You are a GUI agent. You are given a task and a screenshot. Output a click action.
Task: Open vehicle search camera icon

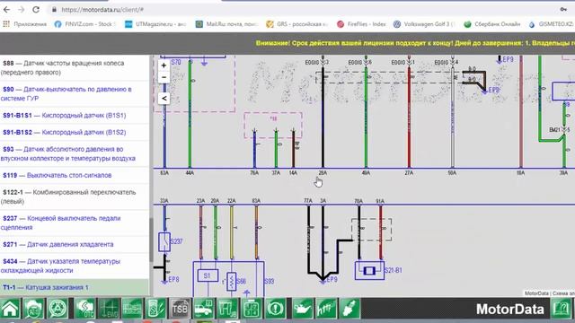click(x=34, y=309)
